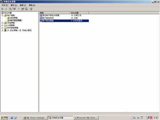Image resolution: width=160 pixels, height=120 pixels.
Task: Click the IP 安全策略 computer icon
Action: [x=5, y=30]
